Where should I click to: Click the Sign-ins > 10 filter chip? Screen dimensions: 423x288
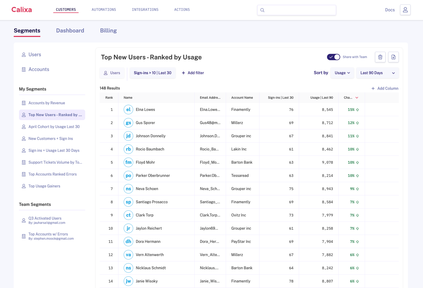pos(152,73)
